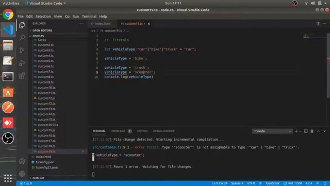The image size is (330, 186).
Task: Create a new terminal with plus icon
Action: pyautogui.click(x=296, y=131)
